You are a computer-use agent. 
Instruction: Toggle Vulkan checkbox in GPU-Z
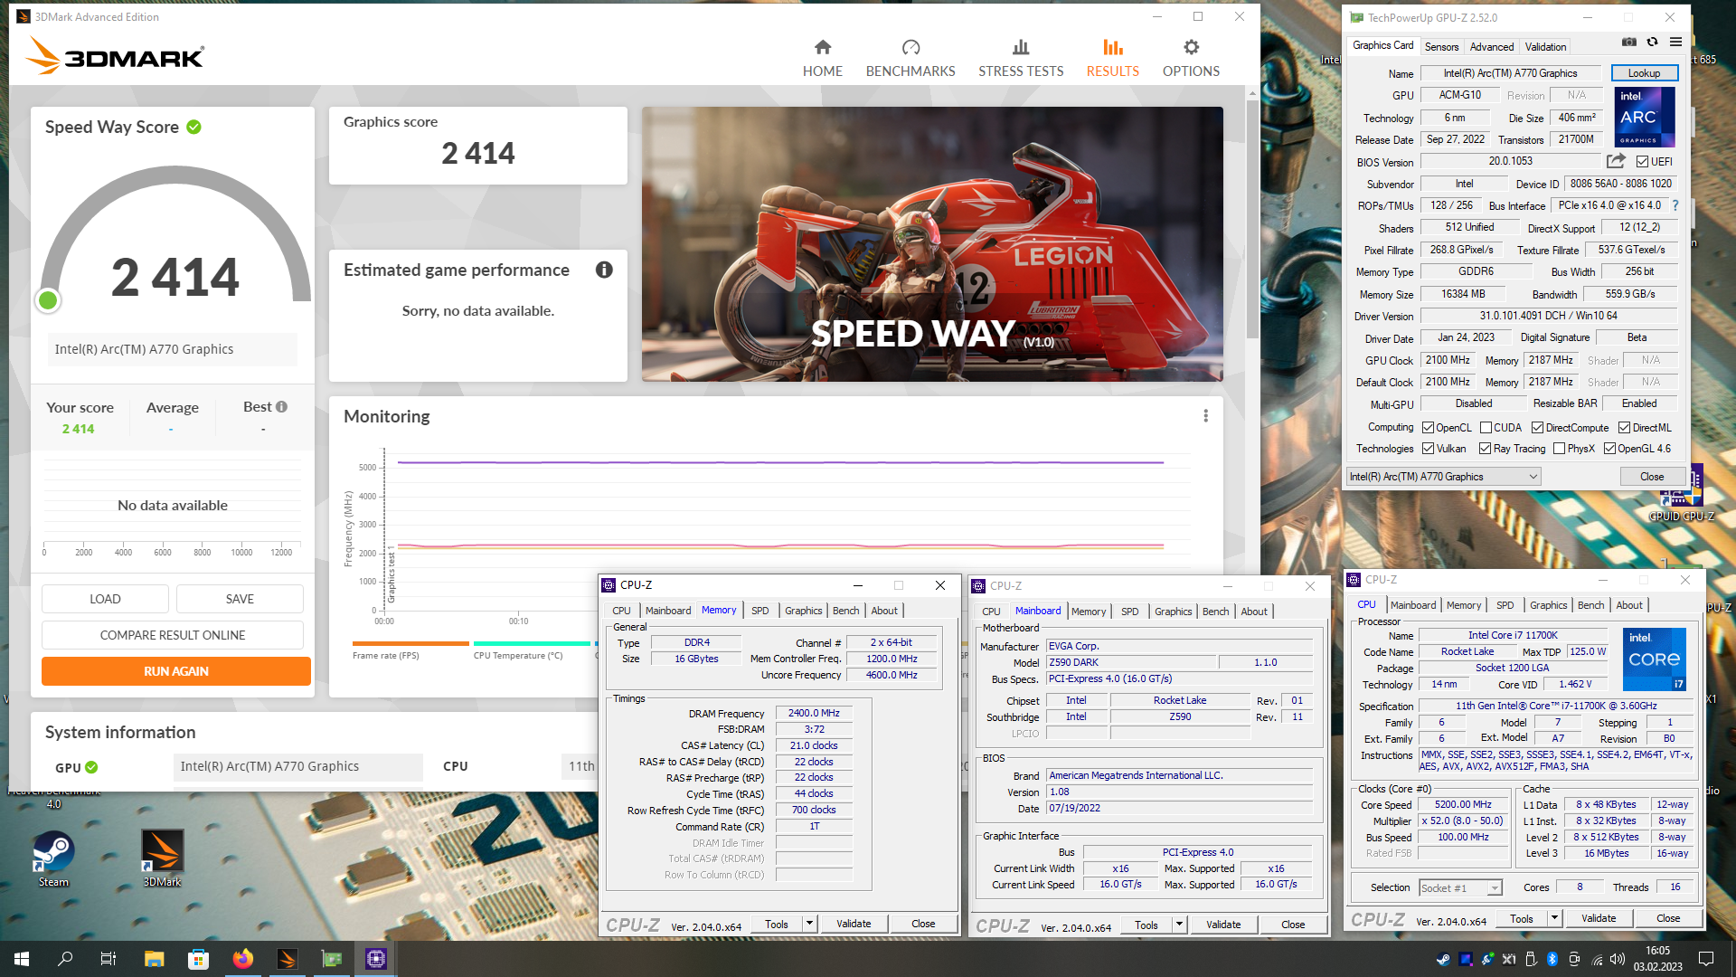(x=1428, y=449)
